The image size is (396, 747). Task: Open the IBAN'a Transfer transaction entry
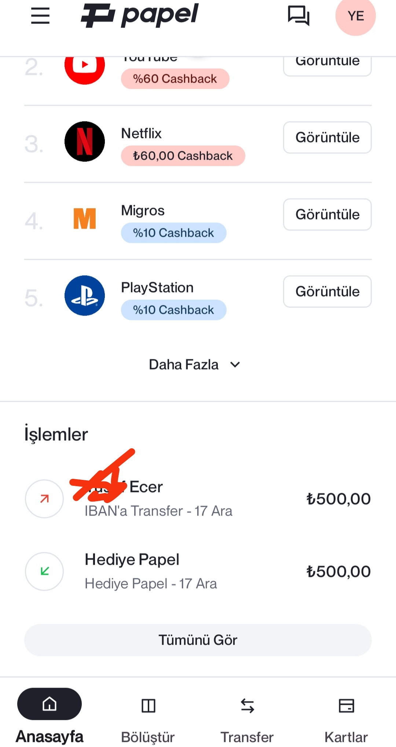pyautogui.click(x=198, y=499)
